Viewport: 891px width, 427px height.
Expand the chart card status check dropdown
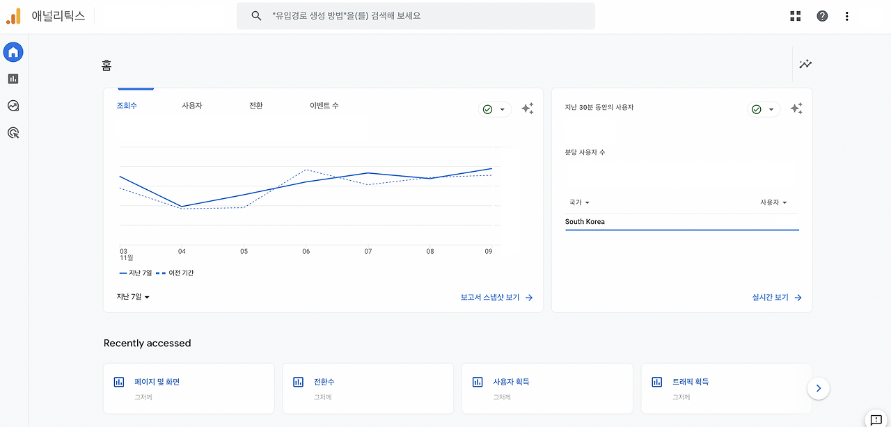tap(495, 109)
